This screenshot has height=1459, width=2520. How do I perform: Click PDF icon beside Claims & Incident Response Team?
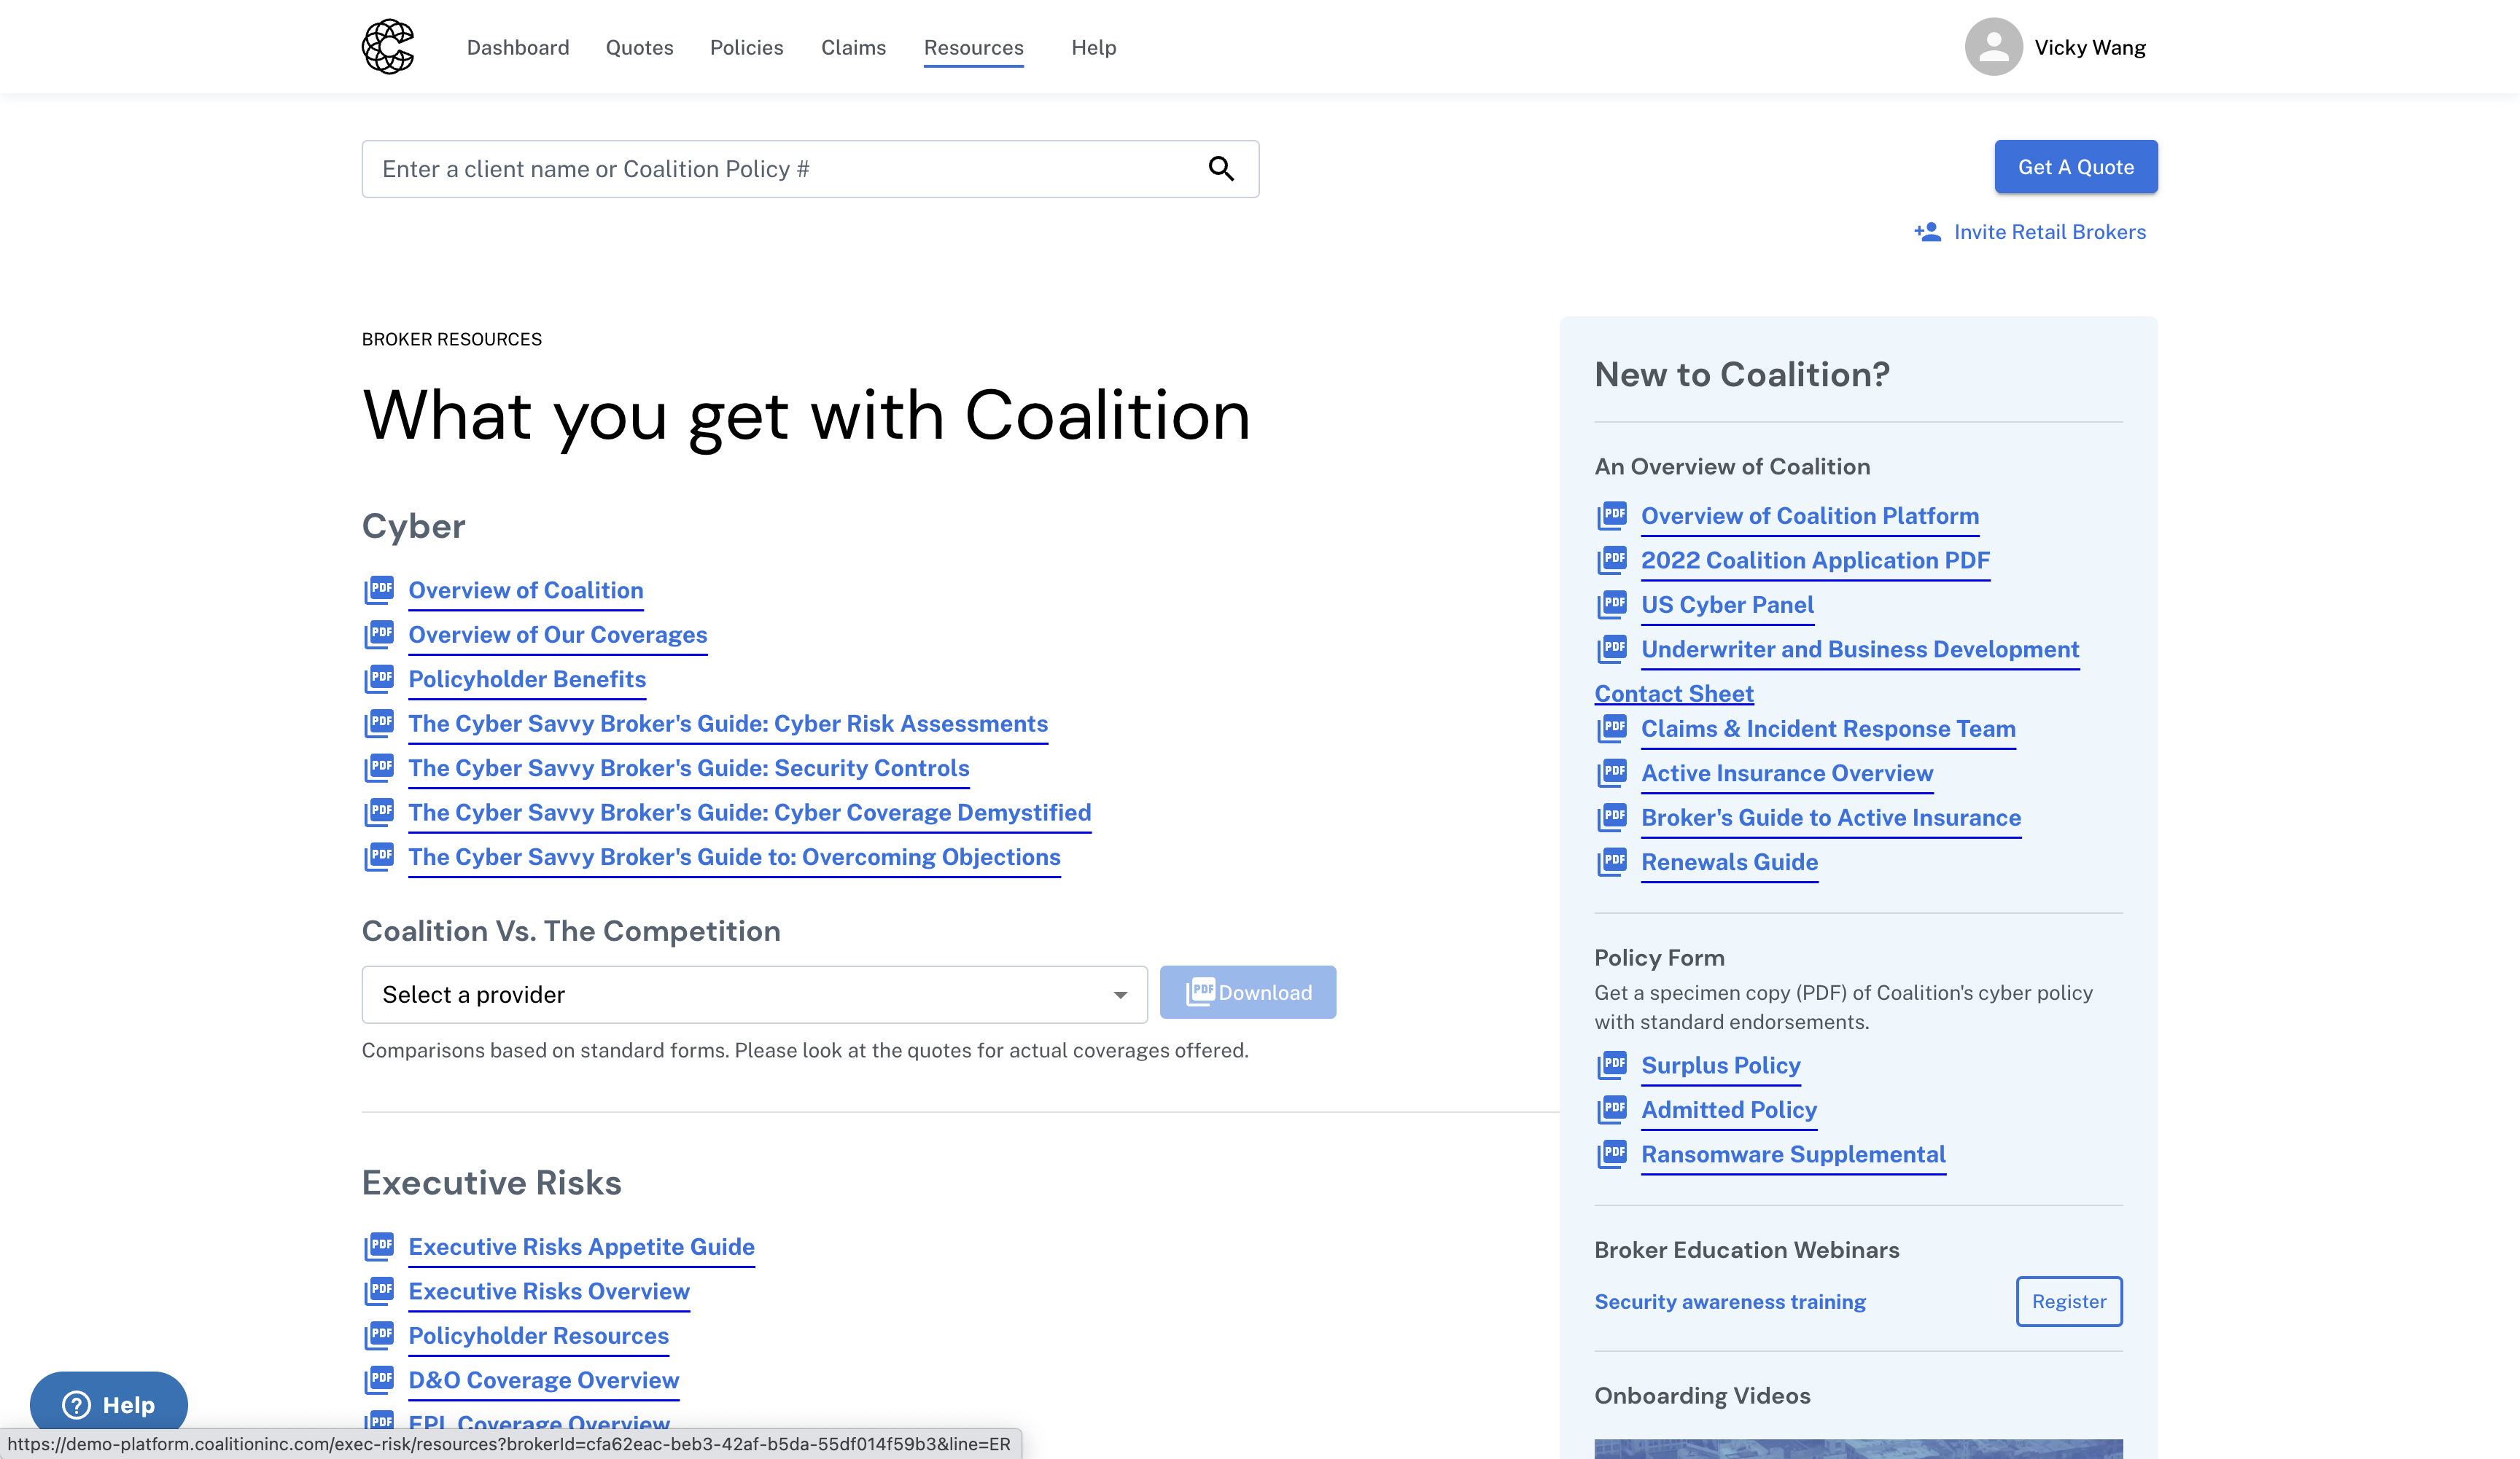(1612, 729)
